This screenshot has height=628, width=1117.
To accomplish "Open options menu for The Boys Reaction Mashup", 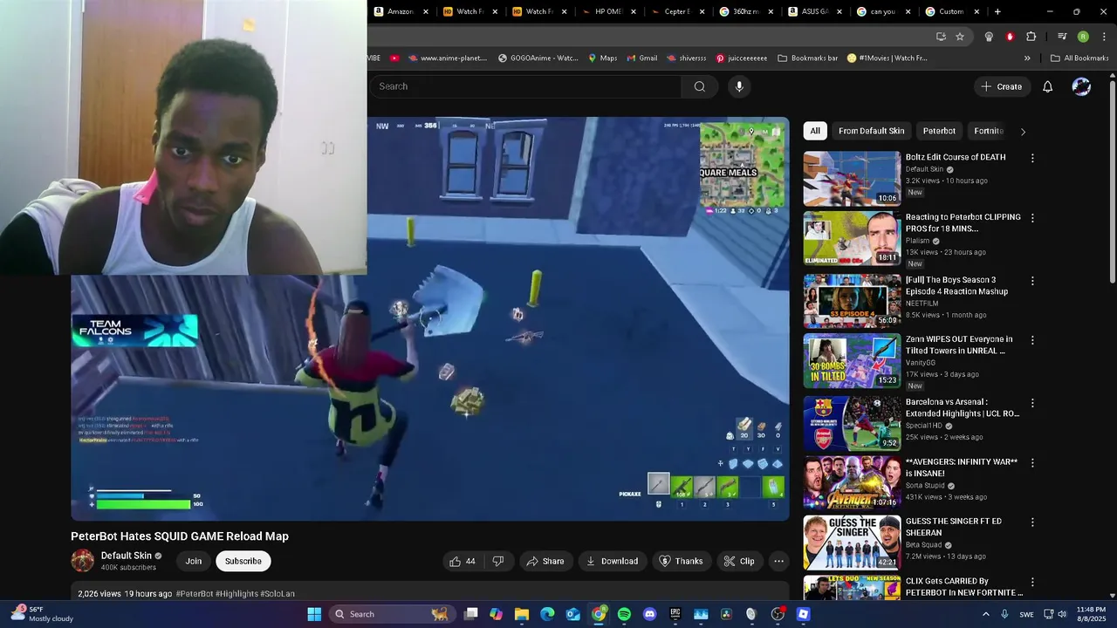I will pyautogui.click(x=1032, y=281).
